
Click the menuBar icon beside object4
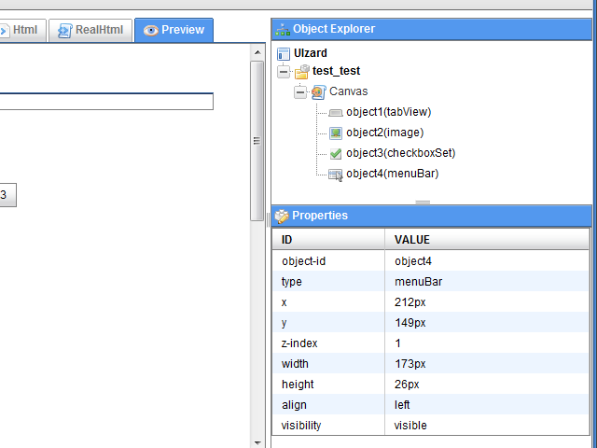[336, 174]
